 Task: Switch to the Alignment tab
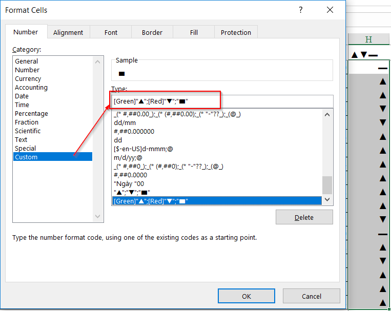pyautogui.click(x=68, y=32)
